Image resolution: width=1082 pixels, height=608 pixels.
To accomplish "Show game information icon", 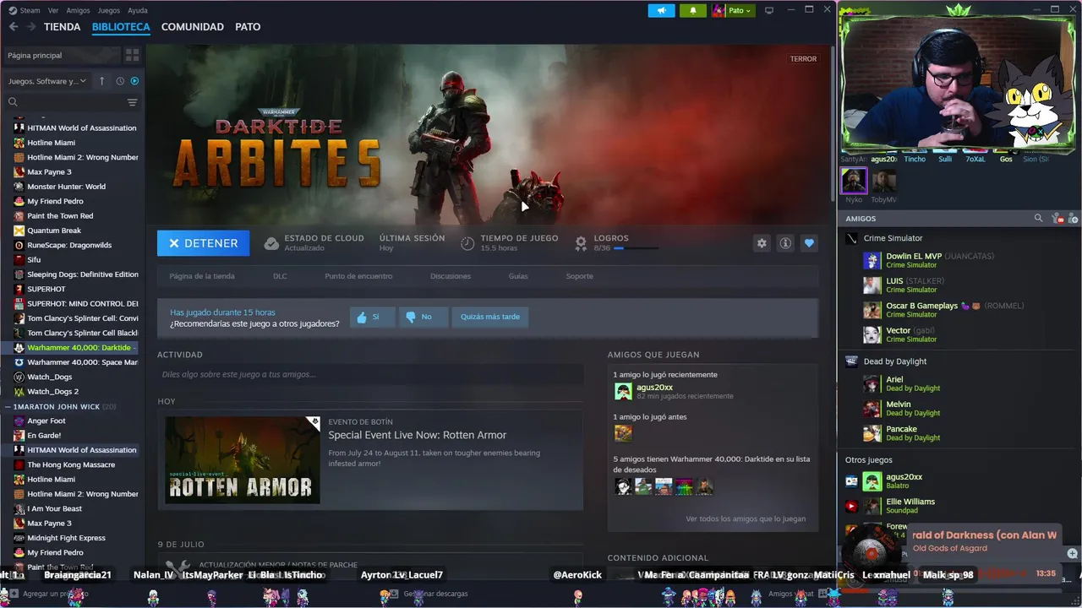I will coord(785,243).
